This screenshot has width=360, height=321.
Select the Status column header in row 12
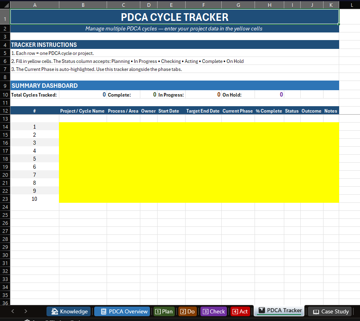(292, 111)
